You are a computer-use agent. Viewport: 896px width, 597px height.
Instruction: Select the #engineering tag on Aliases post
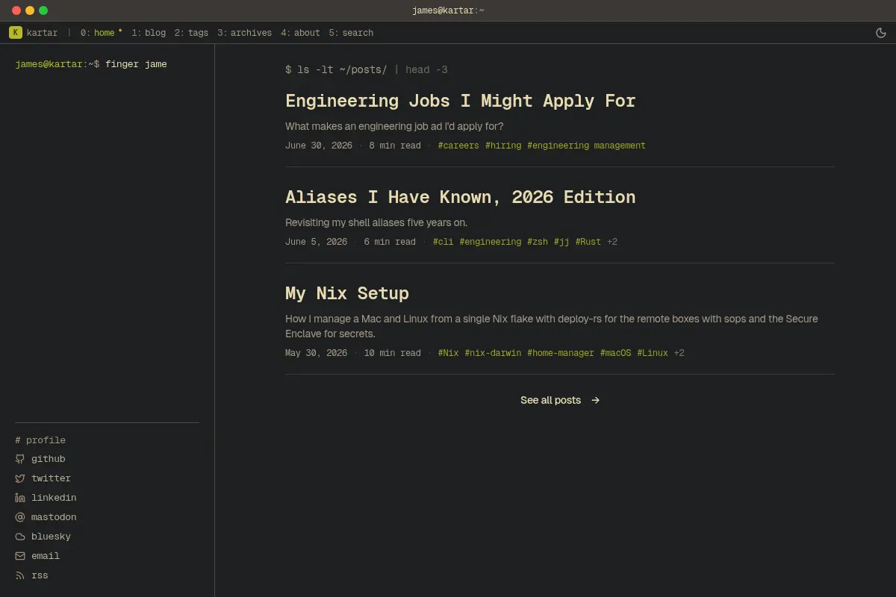point(491,242)
